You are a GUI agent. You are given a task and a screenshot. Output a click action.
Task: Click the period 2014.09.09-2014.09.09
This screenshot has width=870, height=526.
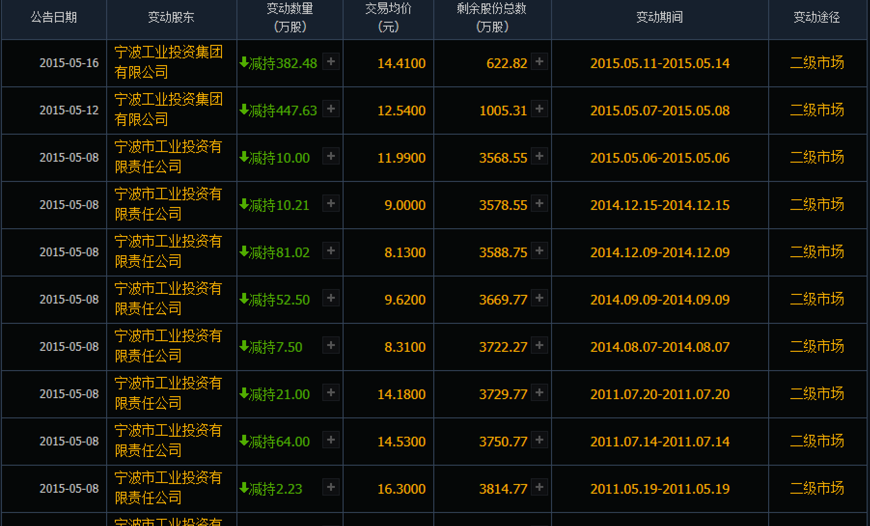(660, 300)
